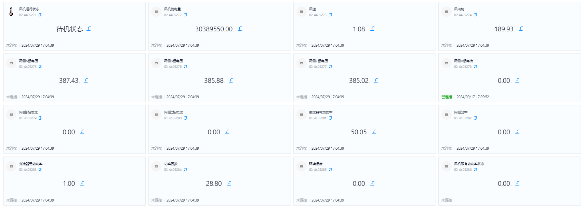The image size is (584, 208).
Task: Copy ID 4405282 of 网侧频率
Action: click(475, 118)
